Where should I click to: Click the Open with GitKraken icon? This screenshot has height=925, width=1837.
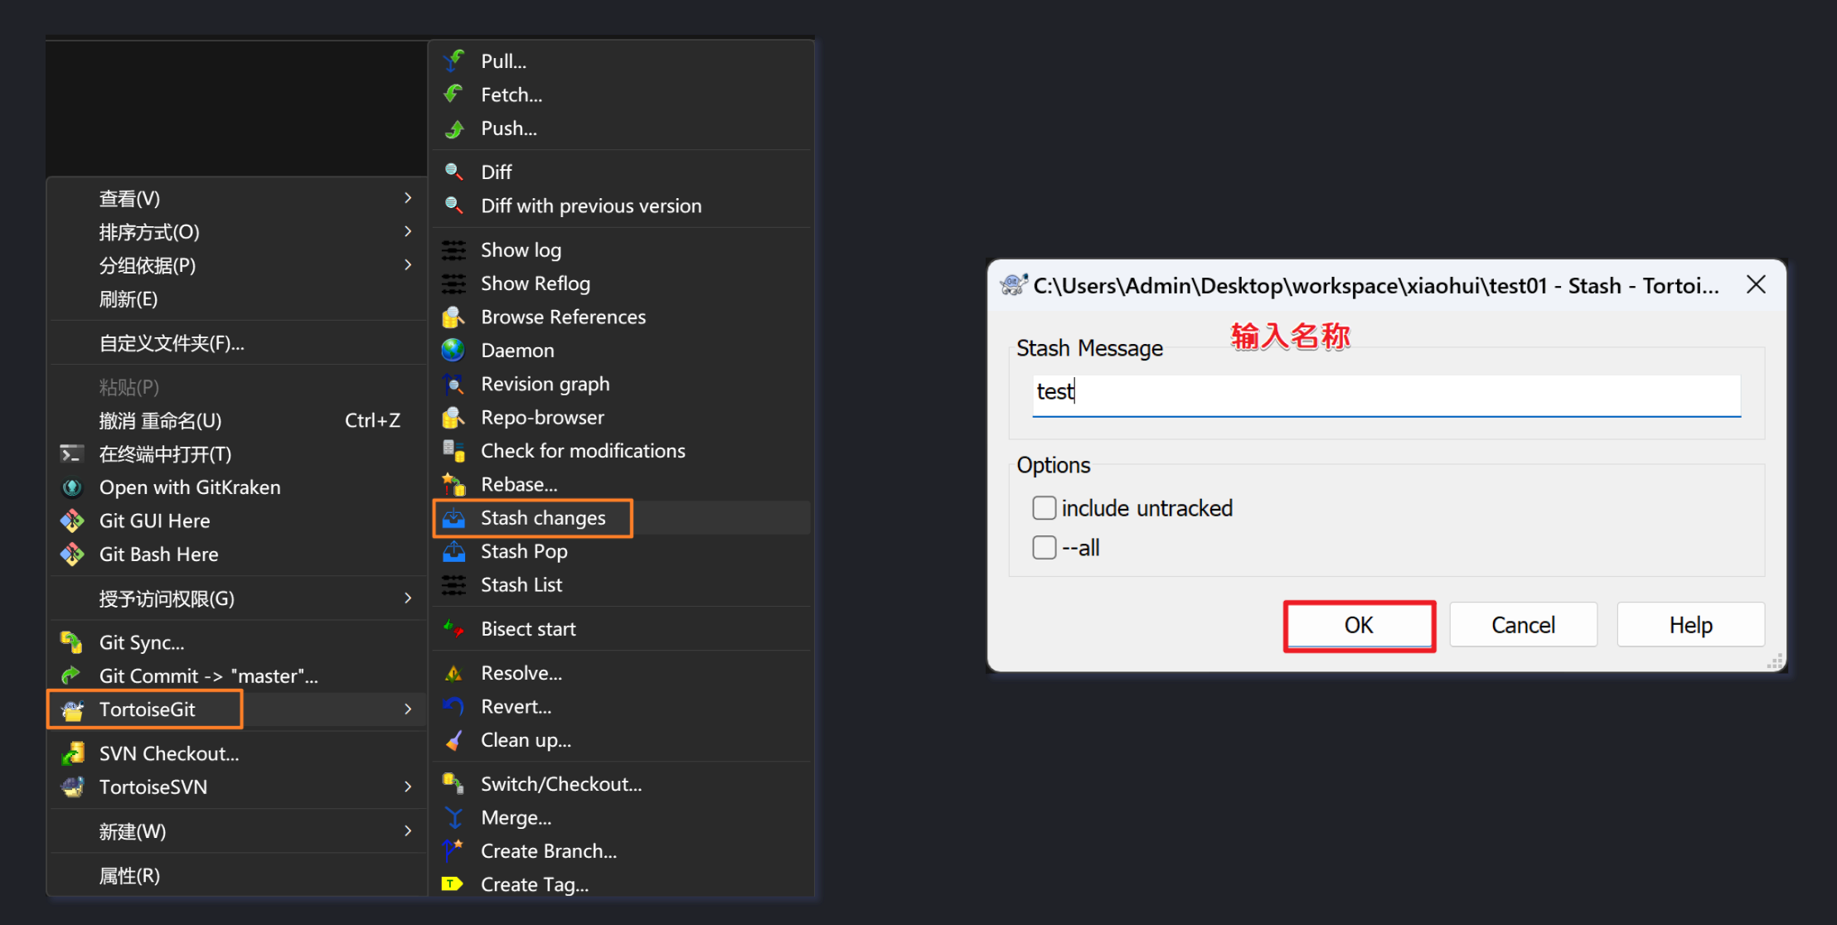tap(72, 487)
